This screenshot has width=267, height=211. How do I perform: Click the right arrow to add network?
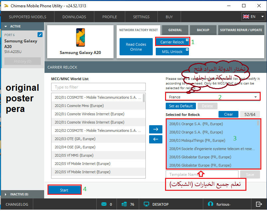pyautogui.click(x=156, y=129)
